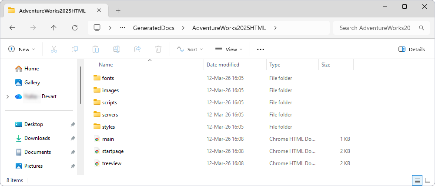Select the images folder
The height and width of the screenshot is (186, 435).
point(106,90)
